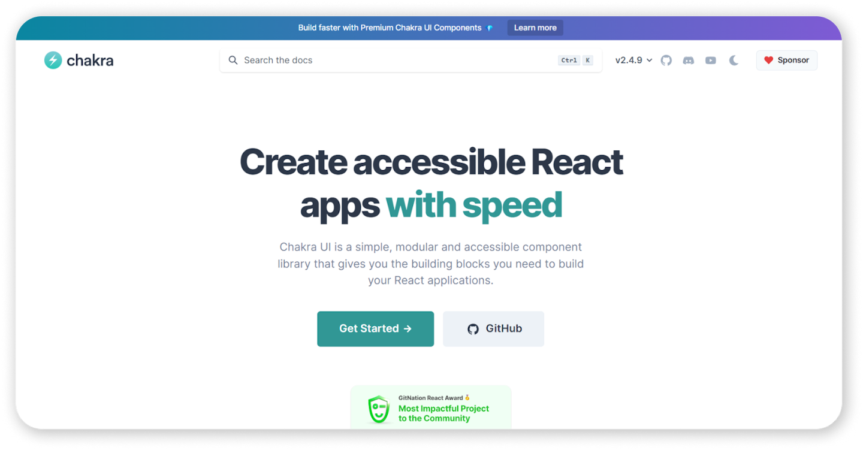
Task: Click the chakra wordmark text
Action: tap(90, 60)
